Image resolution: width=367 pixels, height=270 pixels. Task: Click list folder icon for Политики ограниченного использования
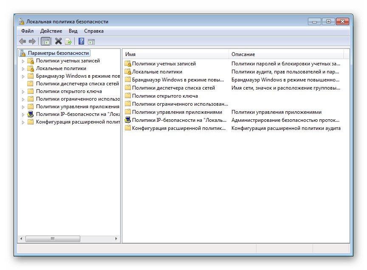pos(128,104)
